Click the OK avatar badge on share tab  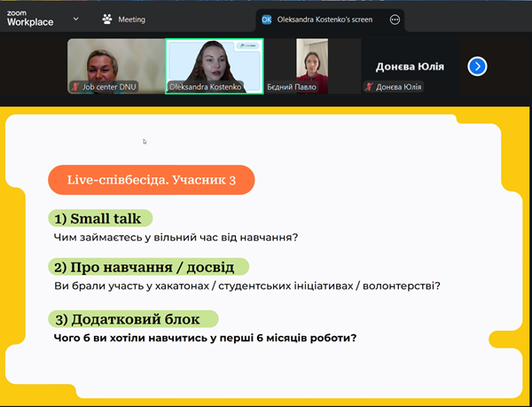tap(266, 19)
